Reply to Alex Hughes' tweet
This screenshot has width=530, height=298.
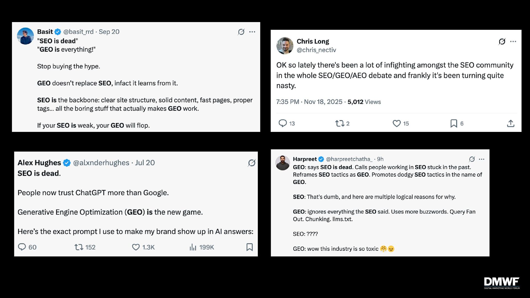click(22, 247)
